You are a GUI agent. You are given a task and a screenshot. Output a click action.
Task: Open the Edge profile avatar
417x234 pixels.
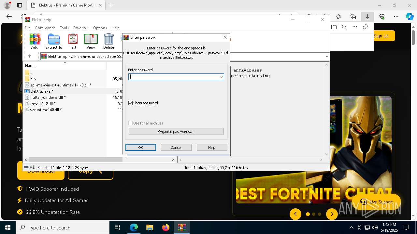(7, 5)
